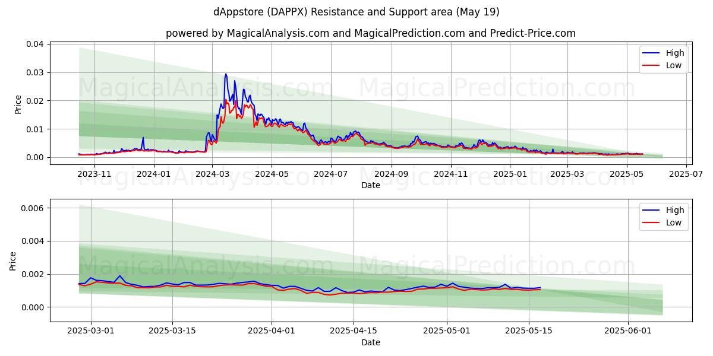713x356 pixels.
Task: Click the "0.002" y-axis tick on the bottom chart
Action: click(32, 274)
